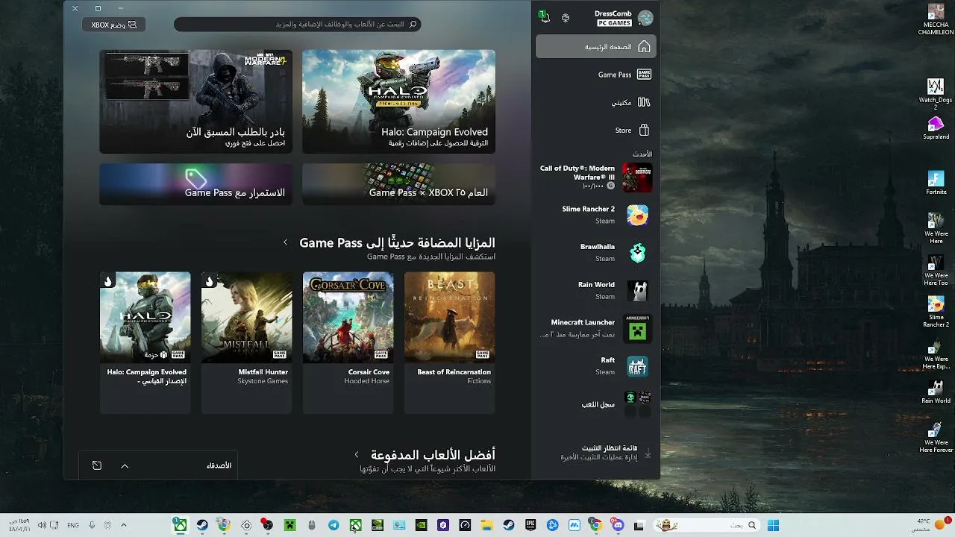Open Fortnite desktop shortcut
This screenshot has height=537, width=955.
point(936,183)
